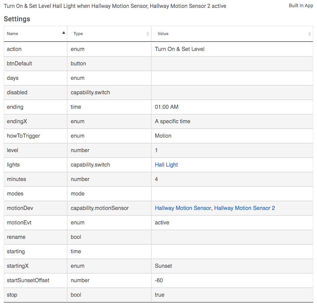
Task: Click the Settings section heading
Action: (17, 19)
